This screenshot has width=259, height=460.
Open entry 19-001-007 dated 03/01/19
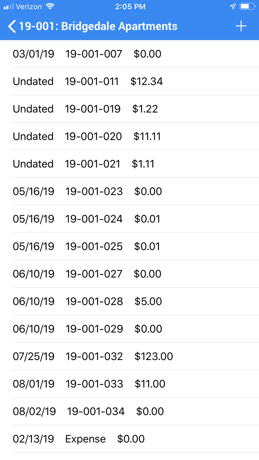(129, 54)
